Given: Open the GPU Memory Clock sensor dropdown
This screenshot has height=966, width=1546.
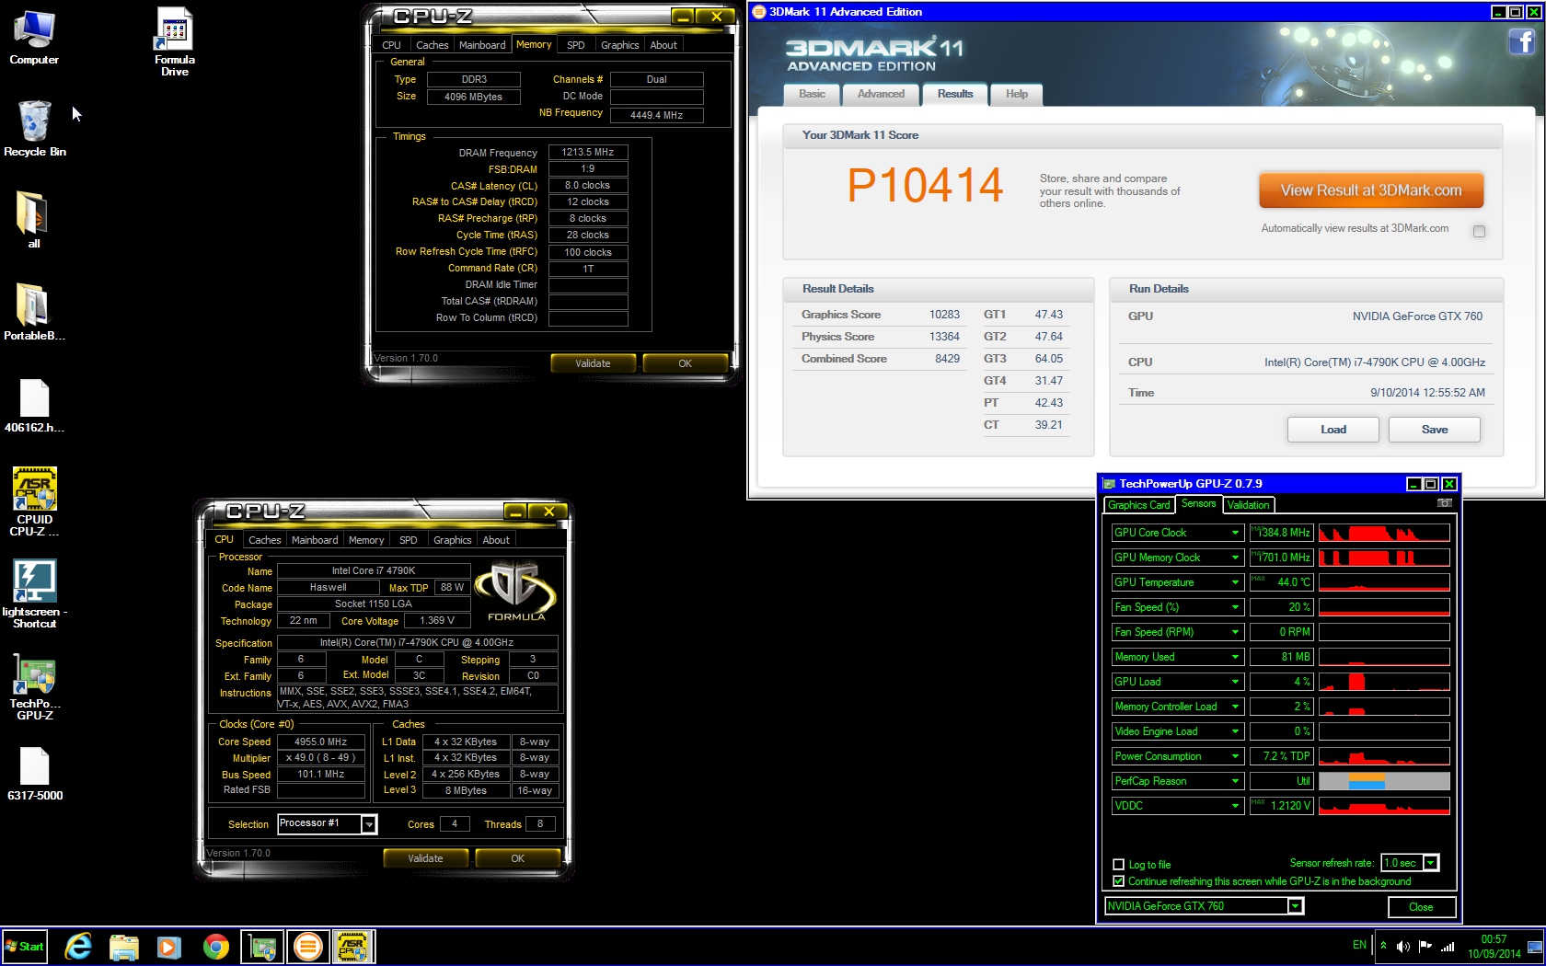Looking at the screenshot, I should (1235, 558).
